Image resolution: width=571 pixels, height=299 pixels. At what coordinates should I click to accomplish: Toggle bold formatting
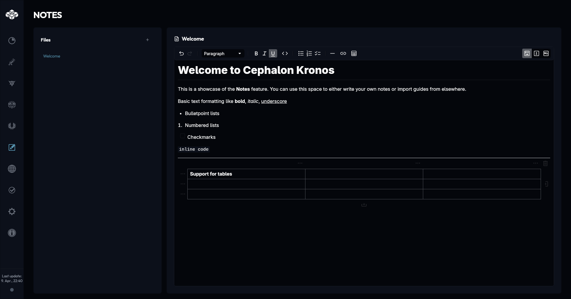(x=256, y=53)
